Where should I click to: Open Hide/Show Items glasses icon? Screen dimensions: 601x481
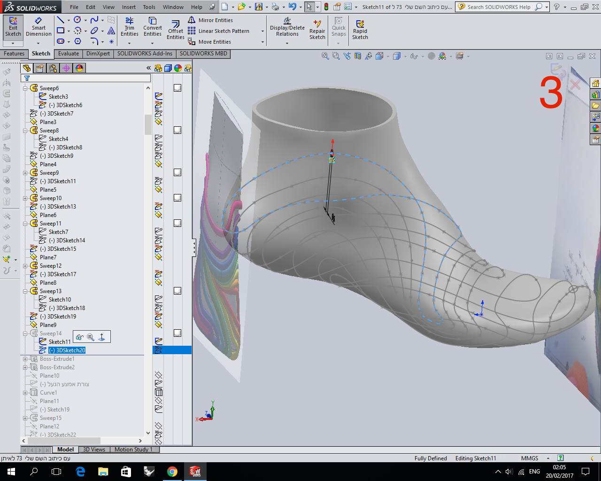click(414, 56)
